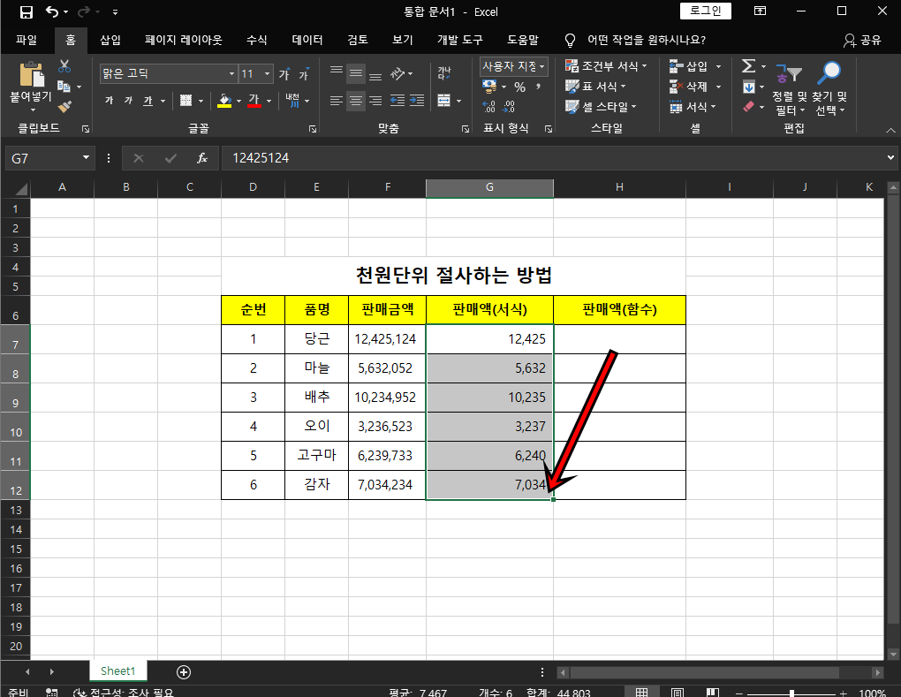Click Increase Decimal icon

coord(489,106)
